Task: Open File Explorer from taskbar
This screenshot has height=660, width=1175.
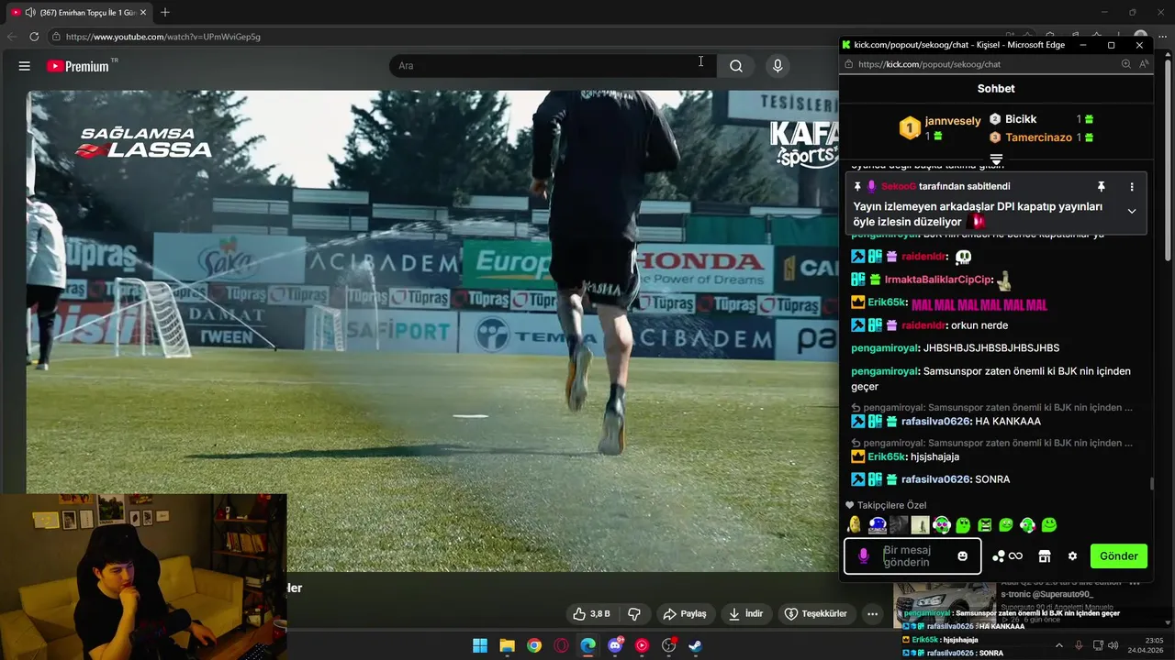Action: [x=507, y=645]
